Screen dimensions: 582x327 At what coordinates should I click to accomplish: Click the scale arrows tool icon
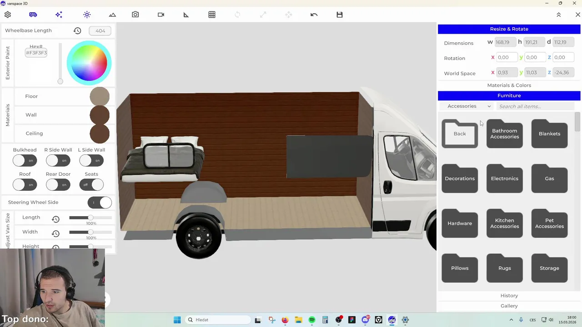pos(263,15)
